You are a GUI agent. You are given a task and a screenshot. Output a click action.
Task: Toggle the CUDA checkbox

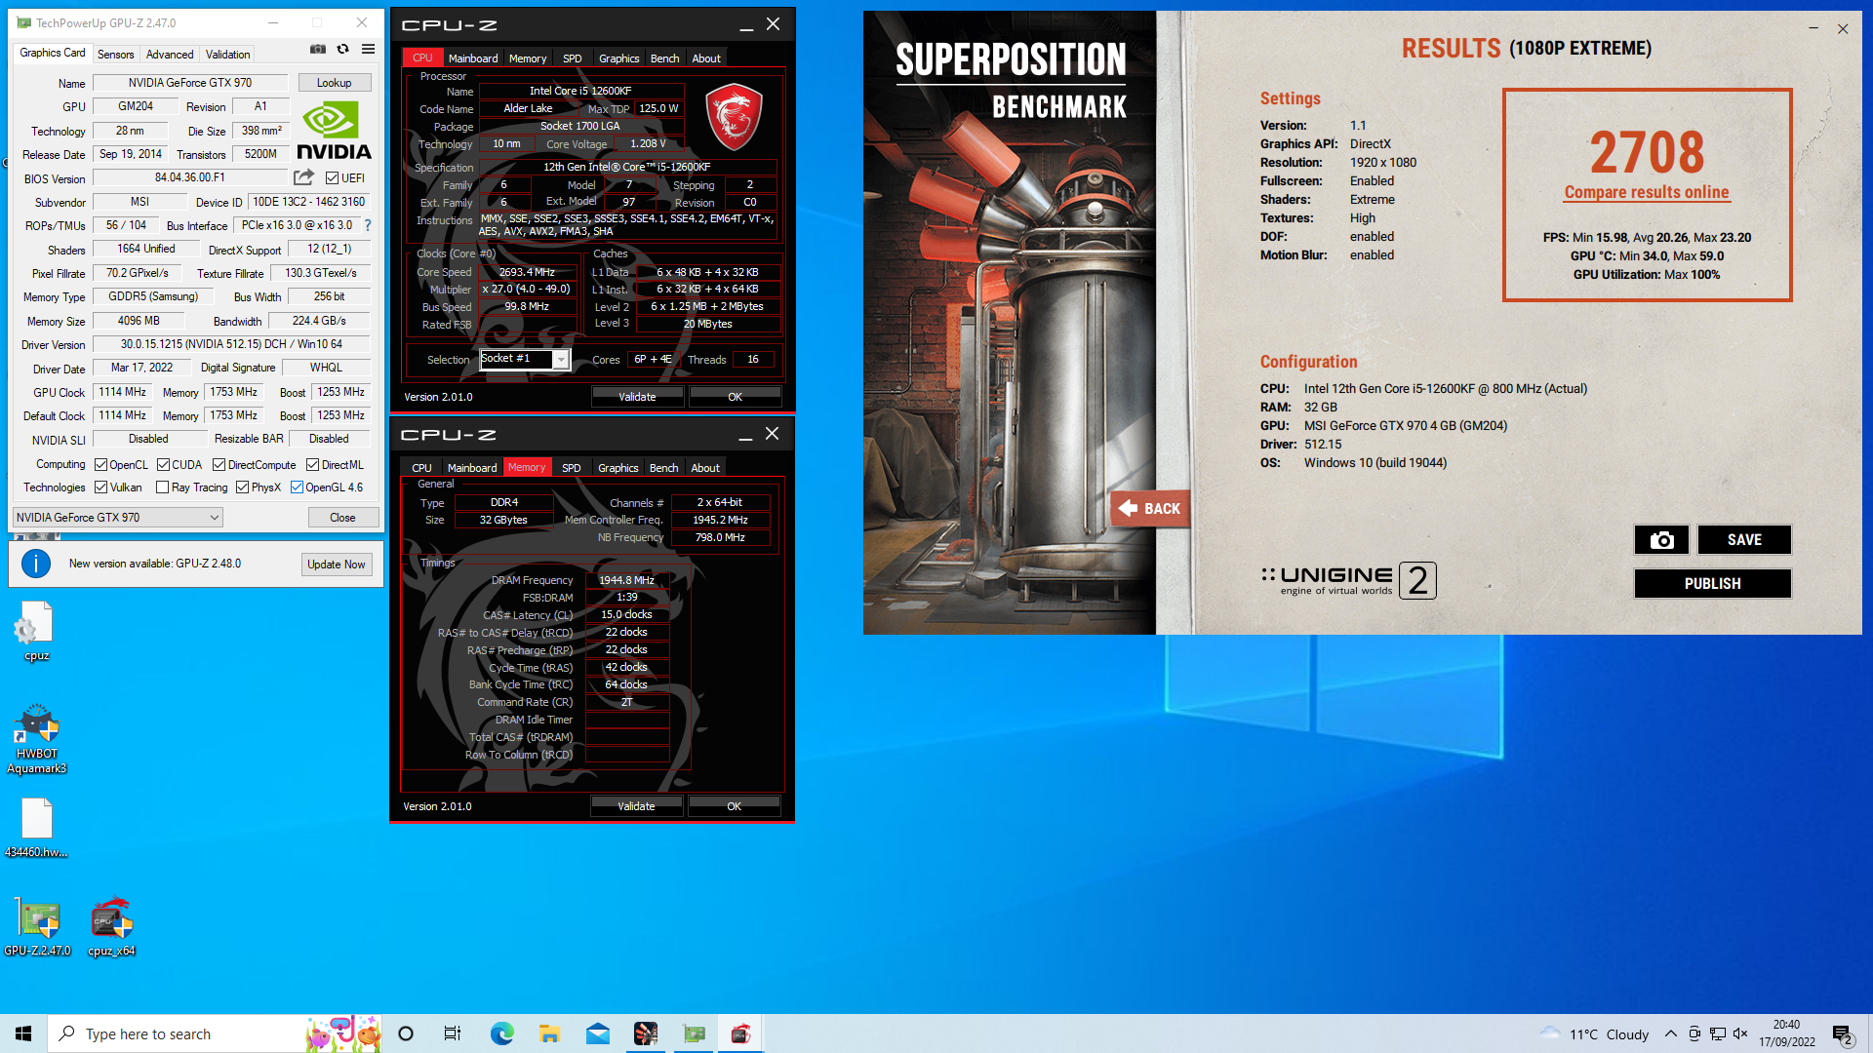163,465
